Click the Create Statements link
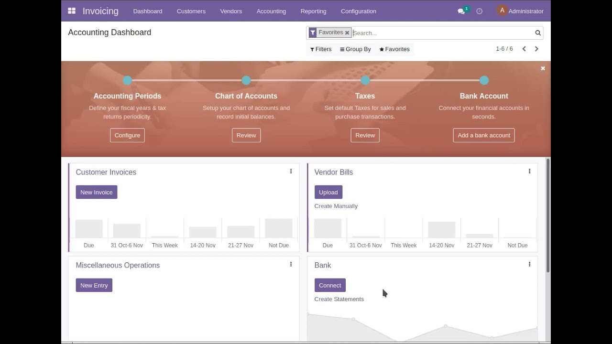The height and width of the screenshot is (344, 612). click(x=339, y=299)
